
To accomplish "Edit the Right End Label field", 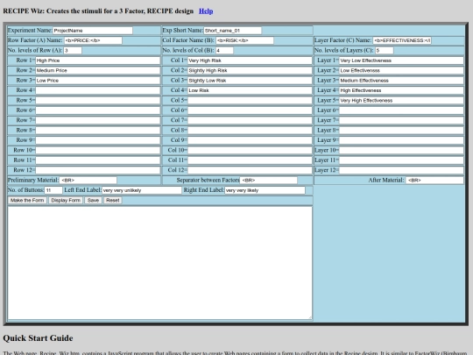I will 265,190.
